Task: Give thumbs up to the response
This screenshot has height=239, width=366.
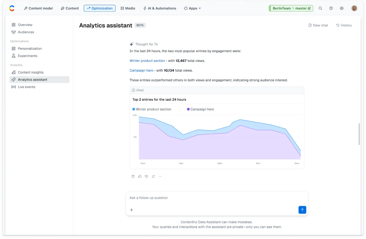Action: click(x=140, y=176)
